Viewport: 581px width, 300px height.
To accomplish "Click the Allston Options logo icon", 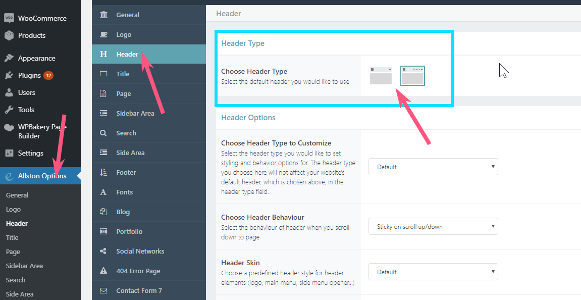I will (x=9, y=176).
